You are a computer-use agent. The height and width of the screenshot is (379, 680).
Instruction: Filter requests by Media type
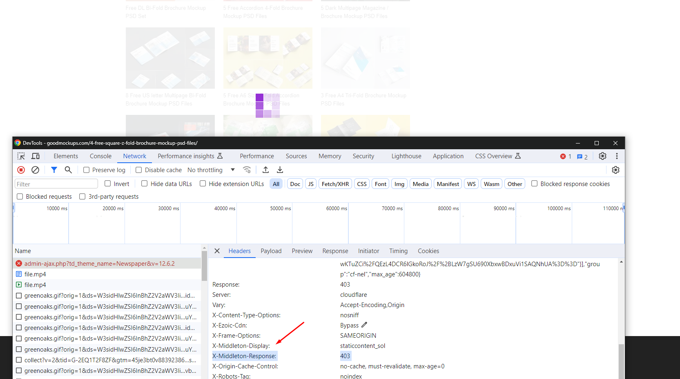click(x=421, y=184)
